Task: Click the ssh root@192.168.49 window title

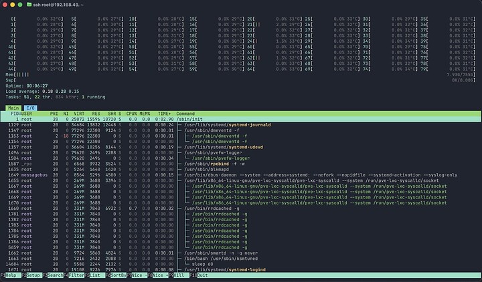Action: point(58,5)
